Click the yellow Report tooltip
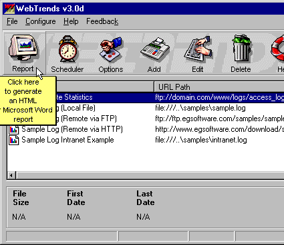 click(x=28, y=101)
